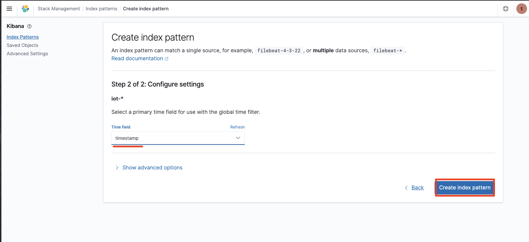Click the Back arrow icon
Image resolution: width=529 pixels, height=242 pixels.
(x=406, y=188)
